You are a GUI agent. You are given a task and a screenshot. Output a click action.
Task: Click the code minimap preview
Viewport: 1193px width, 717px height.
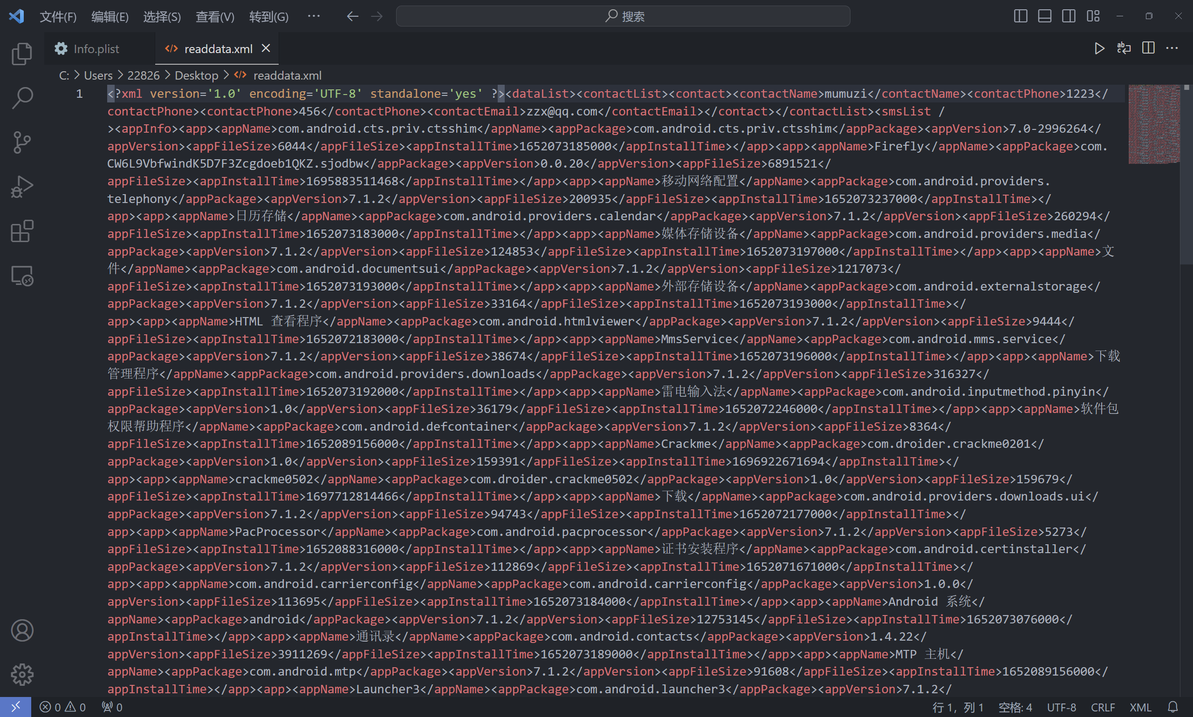(x=1154, y=124)
